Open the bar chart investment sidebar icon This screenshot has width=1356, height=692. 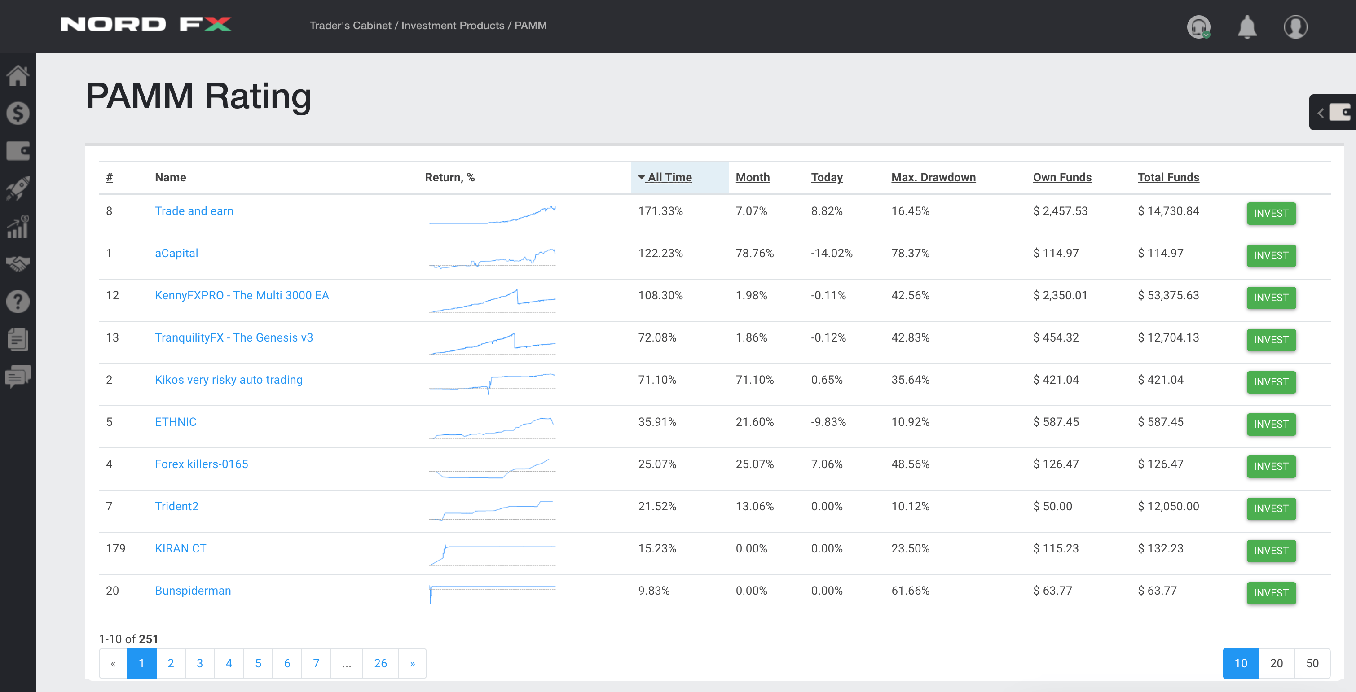(x=18, y=226)
